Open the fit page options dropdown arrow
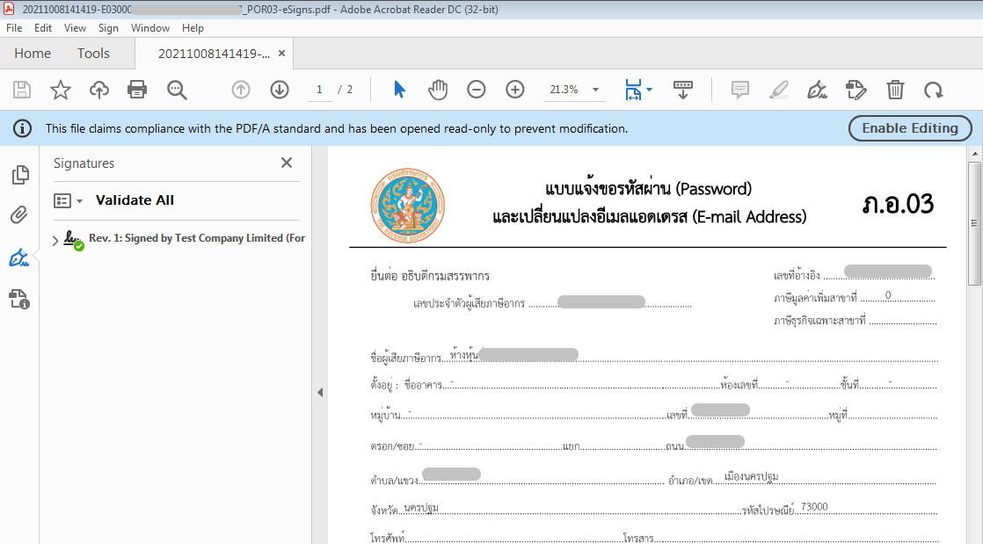Image resolution: width=983 pixels, height=544 pixels. 649,90
